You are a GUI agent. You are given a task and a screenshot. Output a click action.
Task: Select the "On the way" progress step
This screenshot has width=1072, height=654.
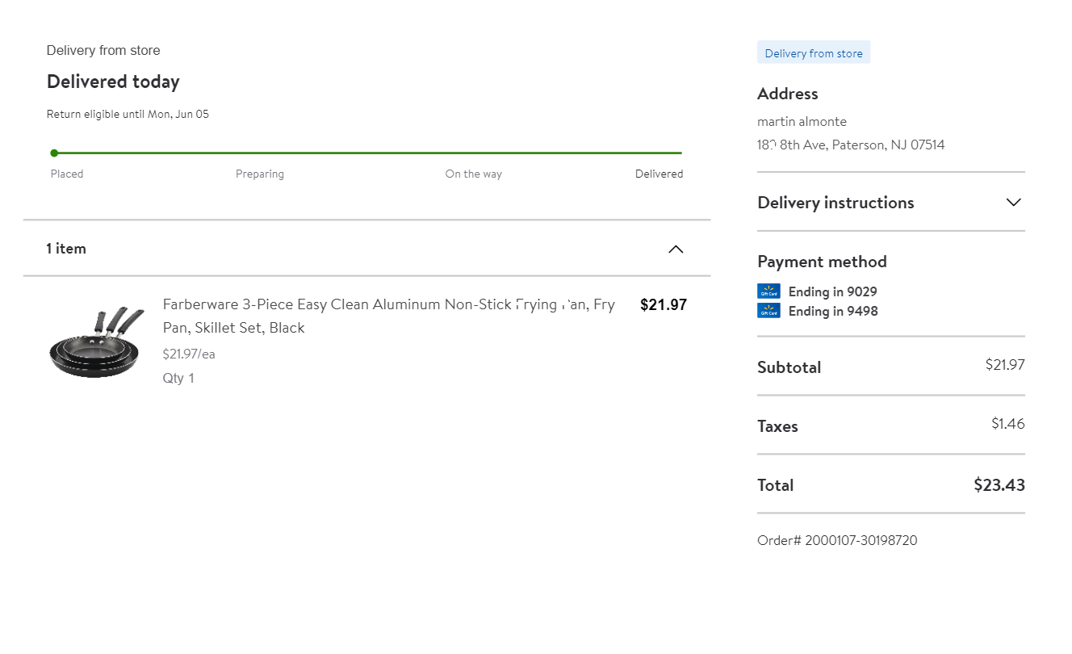pyautogui.click(x=473, y=174)
